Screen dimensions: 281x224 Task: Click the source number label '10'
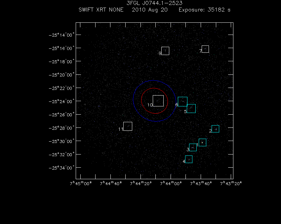click(150, 105)
